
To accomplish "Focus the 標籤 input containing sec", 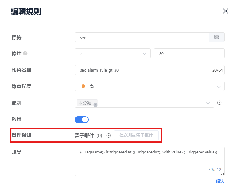I will (142, 37).
